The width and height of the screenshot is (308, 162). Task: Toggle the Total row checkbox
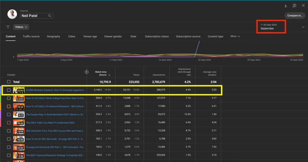point(9,82)
